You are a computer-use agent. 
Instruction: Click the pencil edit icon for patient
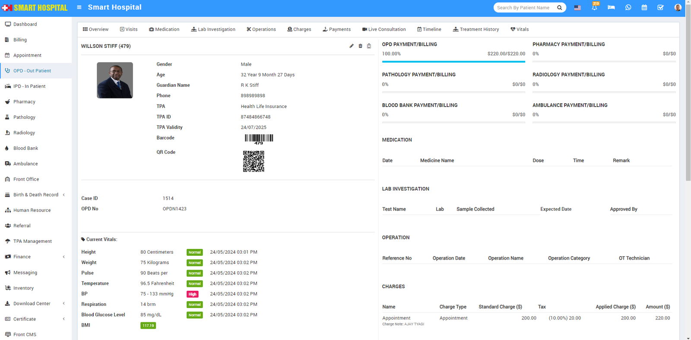tap(352, 46)
